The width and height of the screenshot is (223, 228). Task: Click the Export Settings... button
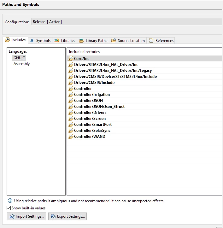click(x=67, y=216)
